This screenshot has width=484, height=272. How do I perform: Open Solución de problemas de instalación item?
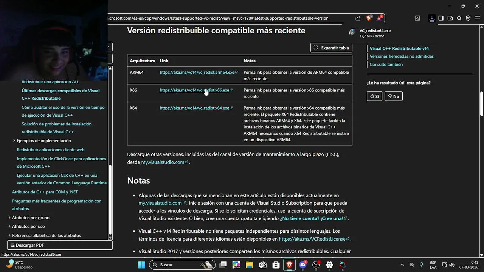click(57, 128)
